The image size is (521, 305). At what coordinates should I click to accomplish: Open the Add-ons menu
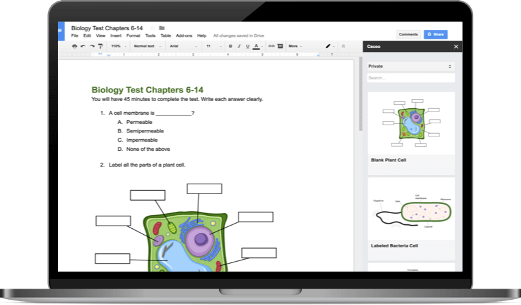pos(184,35)
